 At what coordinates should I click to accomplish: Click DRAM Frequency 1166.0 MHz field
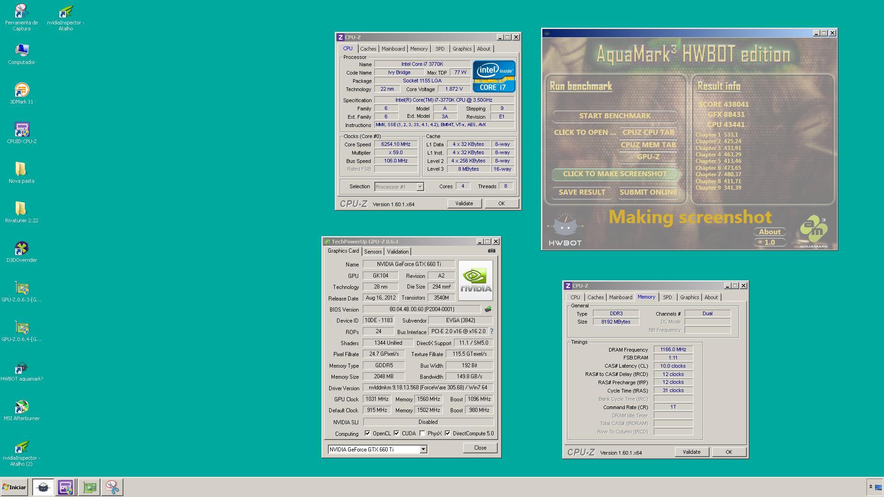(x=673, y=349)
